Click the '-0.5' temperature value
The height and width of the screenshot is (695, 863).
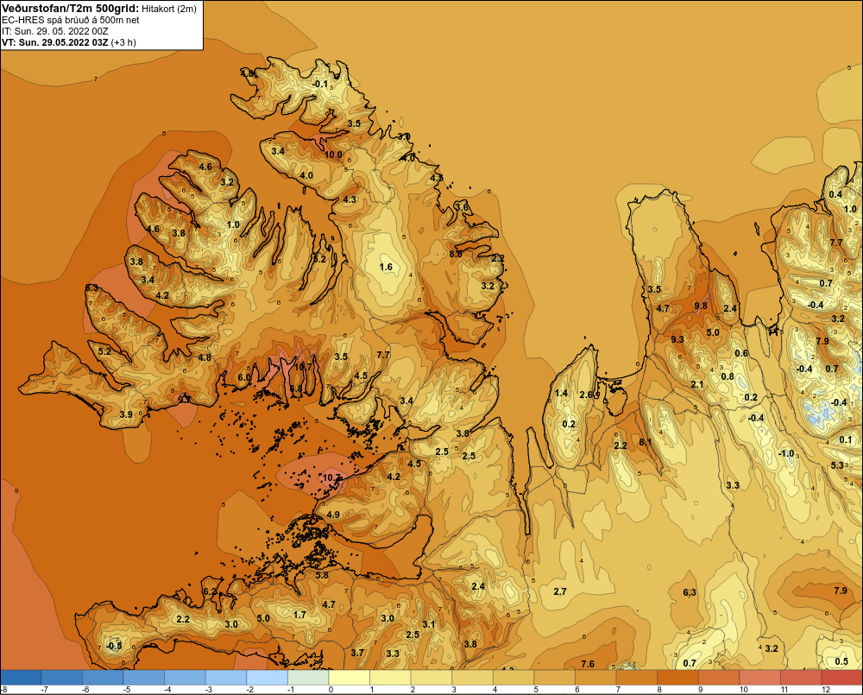pos(114,646)
